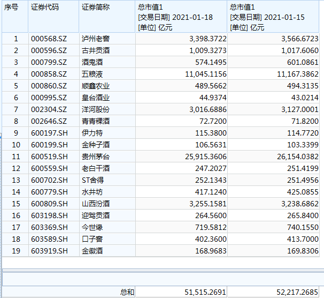Select value cell 106.5631
Screen dimensions: 324x298
[x=181, y=145]
